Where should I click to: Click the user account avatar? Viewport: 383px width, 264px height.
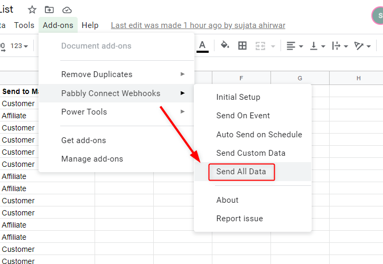378,16
